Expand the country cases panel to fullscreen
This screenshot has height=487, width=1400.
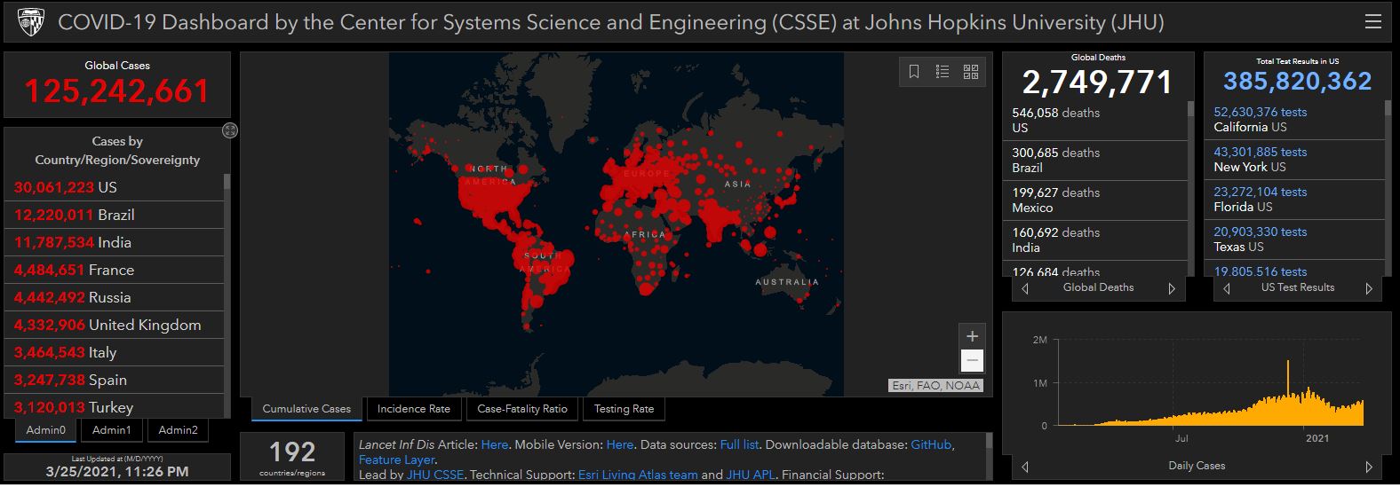click(230, 130)
